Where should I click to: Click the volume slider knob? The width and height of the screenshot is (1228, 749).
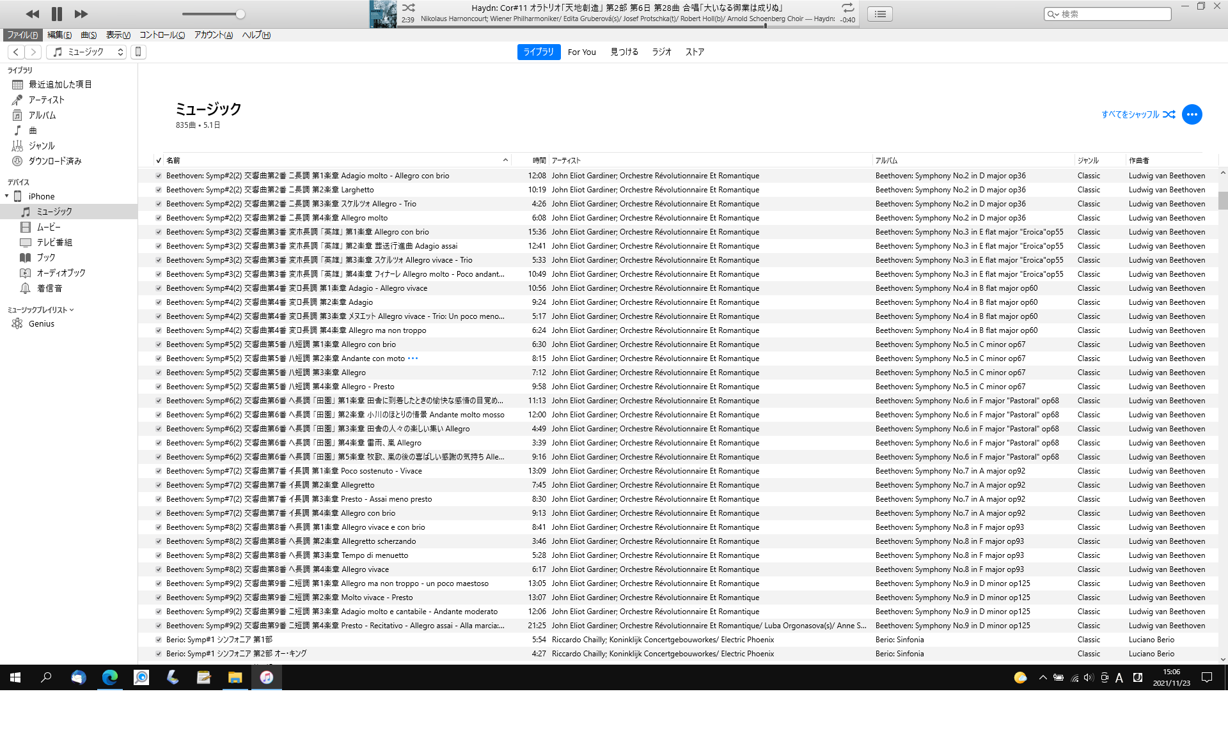point(240,13)
